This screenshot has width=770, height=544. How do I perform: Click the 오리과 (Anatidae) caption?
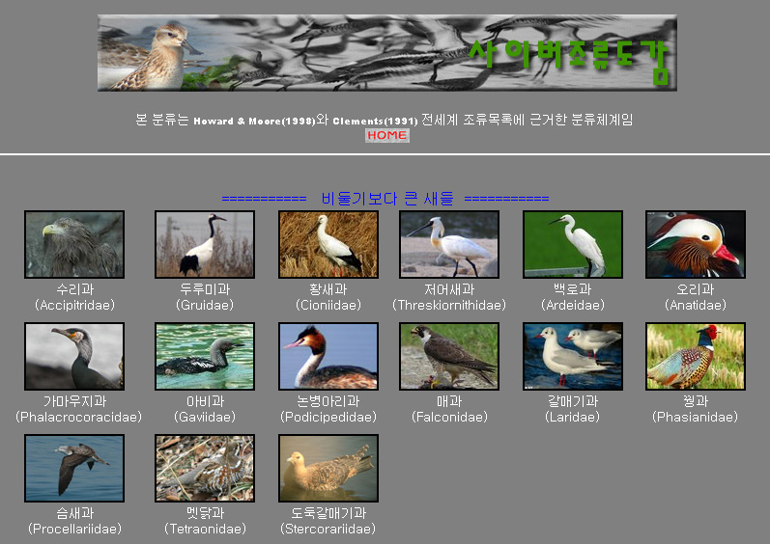click(696, 297)
